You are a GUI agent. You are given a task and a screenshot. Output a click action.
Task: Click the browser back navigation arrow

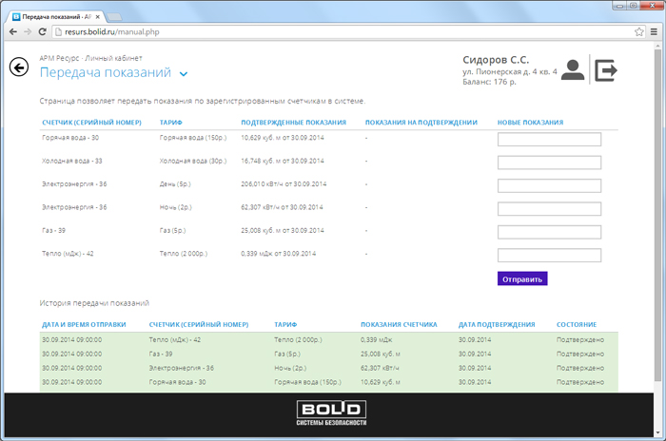coord(11,31)
